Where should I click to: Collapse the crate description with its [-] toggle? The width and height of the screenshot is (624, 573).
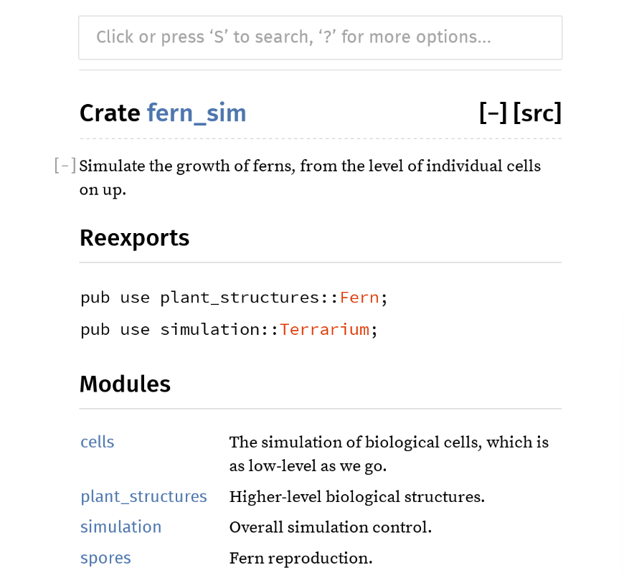[65, 166]
